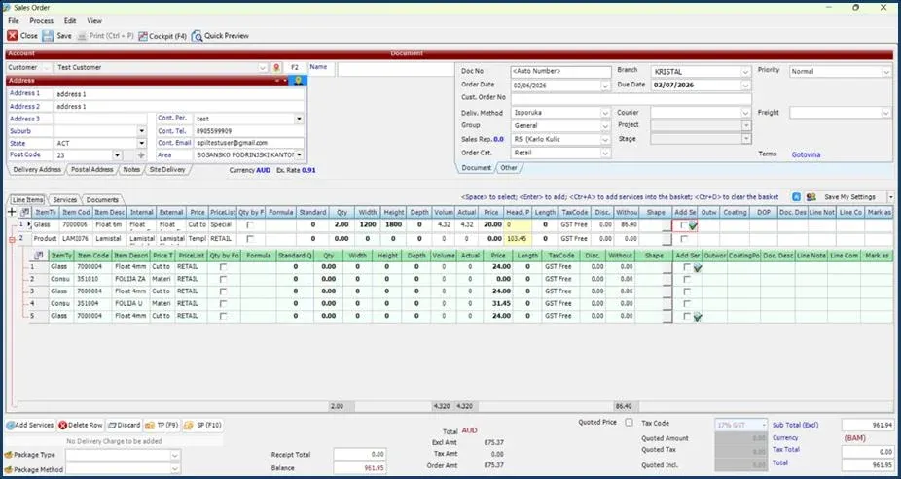Click Discard button
This screenshot has height=479, width=901.
coord(125,426)
